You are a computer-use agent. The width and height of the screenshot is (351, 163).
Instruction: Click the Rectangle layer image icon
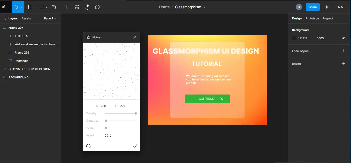pyautogui.click(x=11, y=61)
